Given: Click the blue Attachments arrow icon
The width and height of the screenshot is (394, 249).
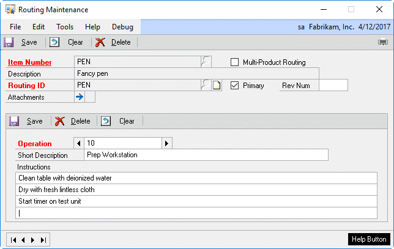Looking at the screenshot, I should (x=79, y=97).
